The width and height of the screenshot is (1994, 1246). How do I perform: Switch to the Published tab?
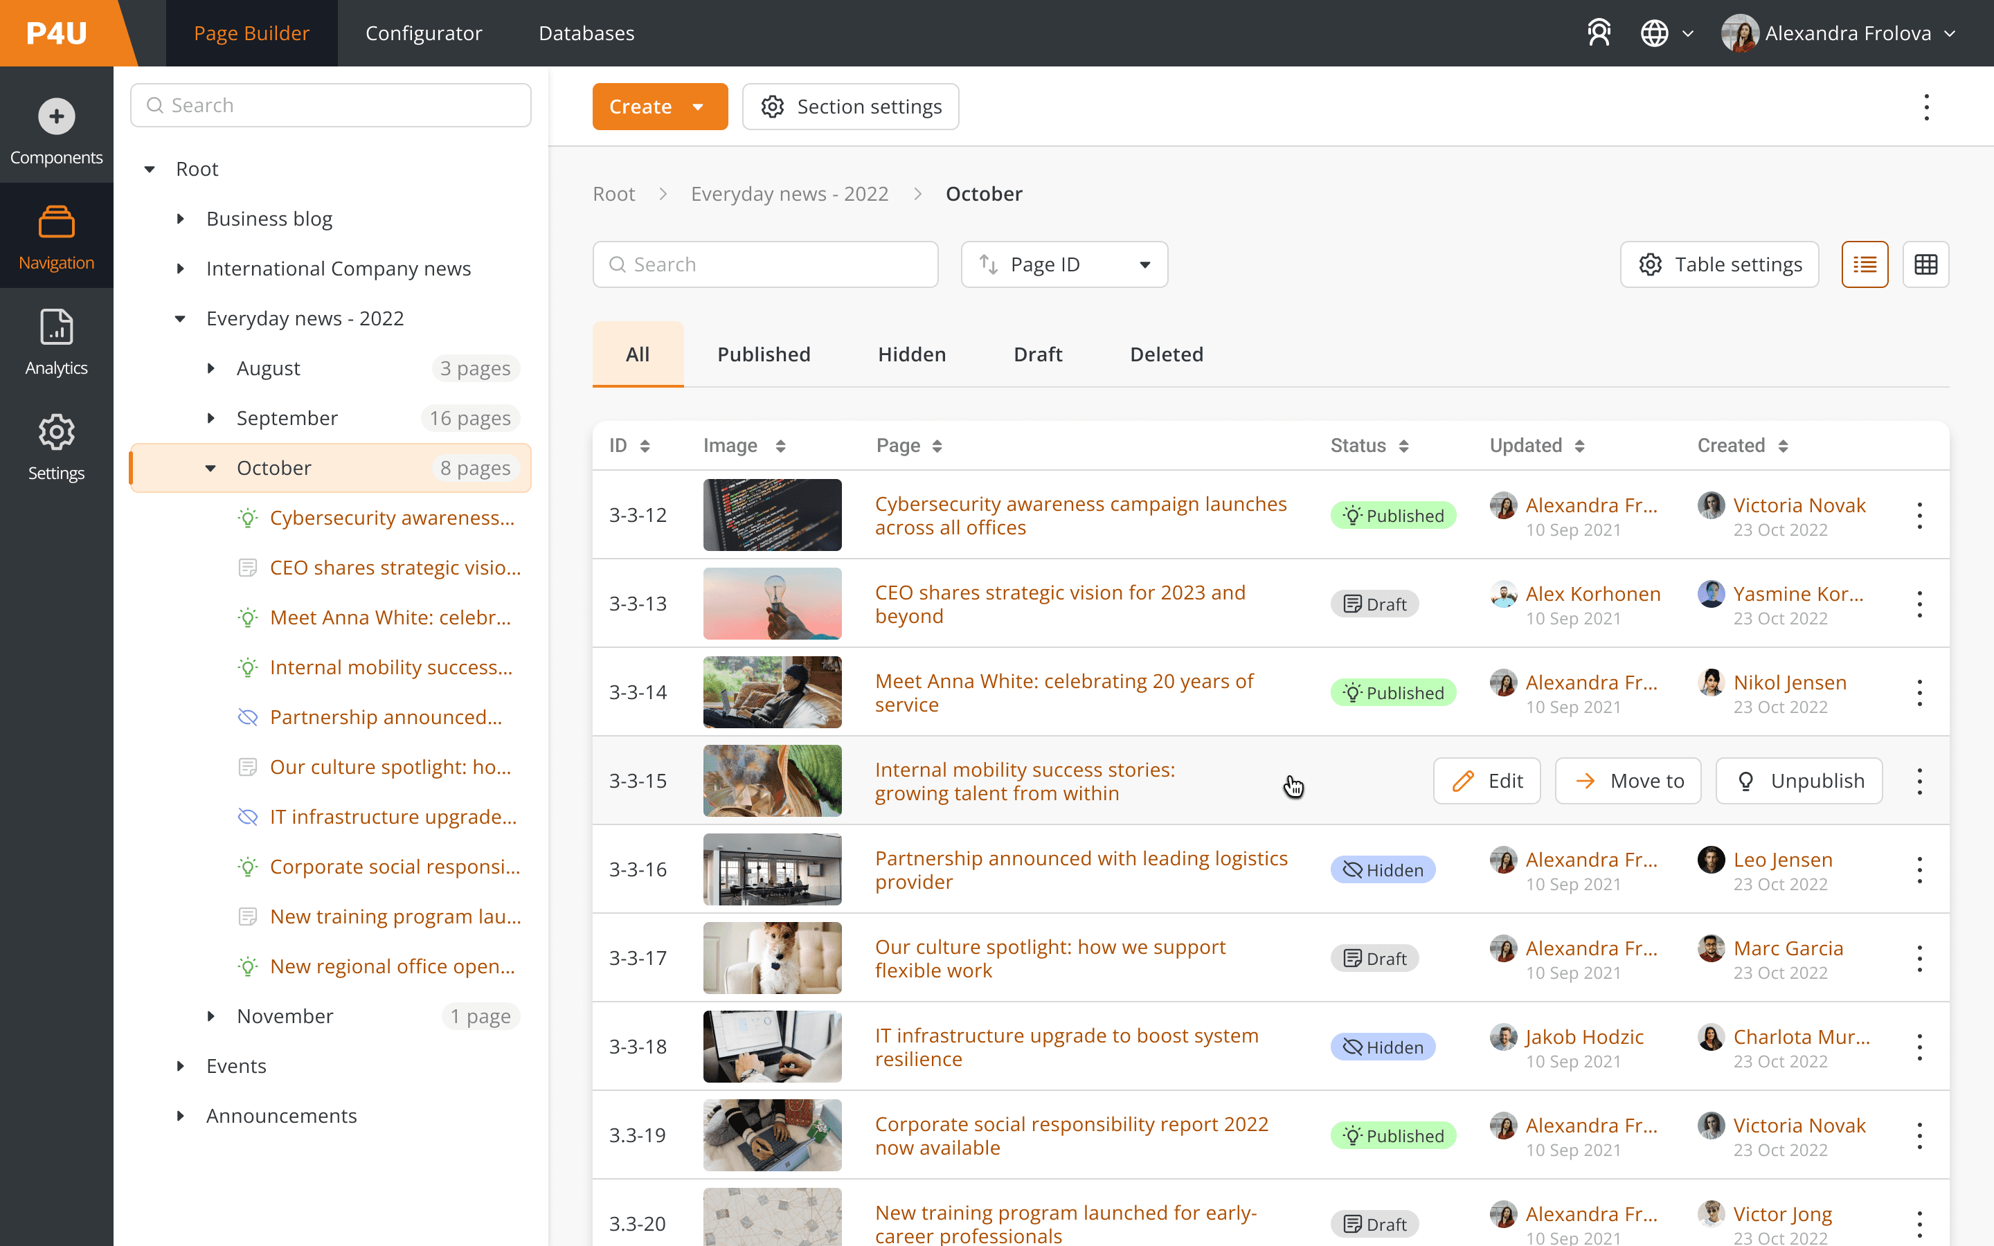763,354
